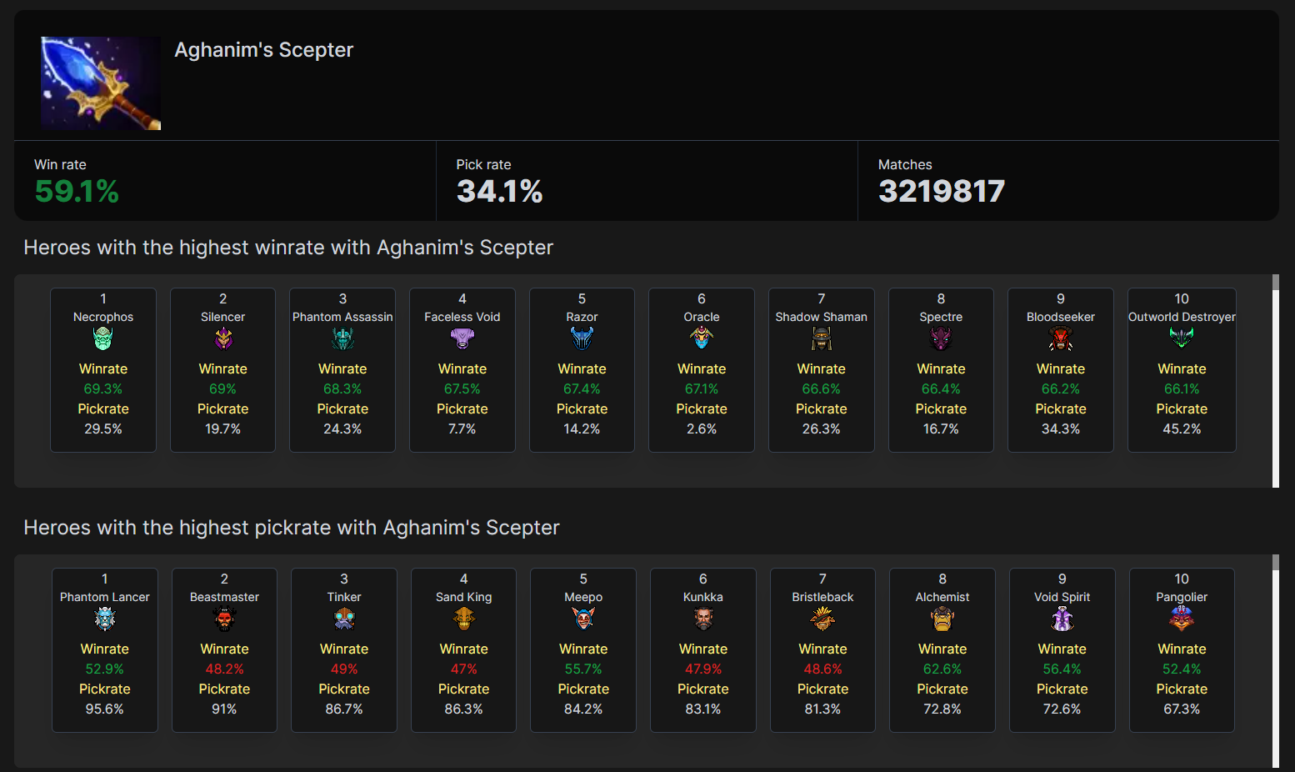Select the Bloodseeker hero icon
This screenshot has width=1295, height=772.
click(1061, 338)
